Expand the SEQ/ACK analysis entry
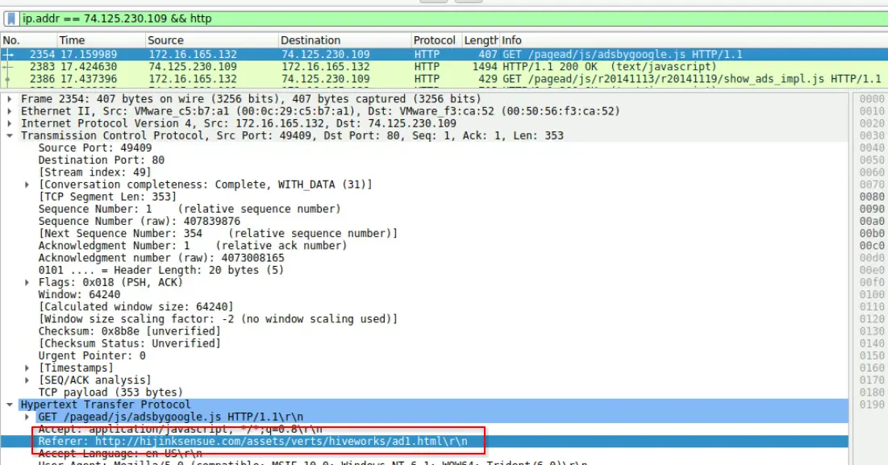 pos(27,380)
